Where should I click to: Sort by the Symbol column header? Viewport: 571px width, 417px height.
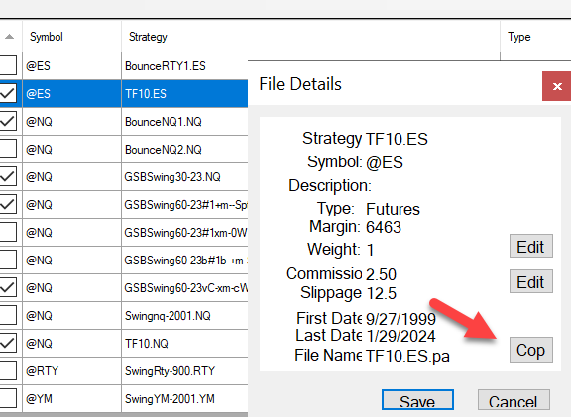point(71,37)
